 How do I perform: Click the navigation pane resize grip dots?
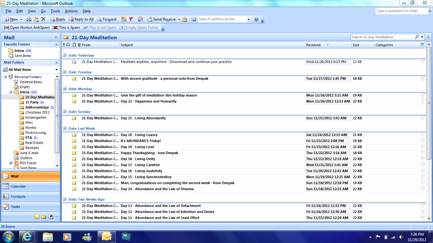pos(30,170)
